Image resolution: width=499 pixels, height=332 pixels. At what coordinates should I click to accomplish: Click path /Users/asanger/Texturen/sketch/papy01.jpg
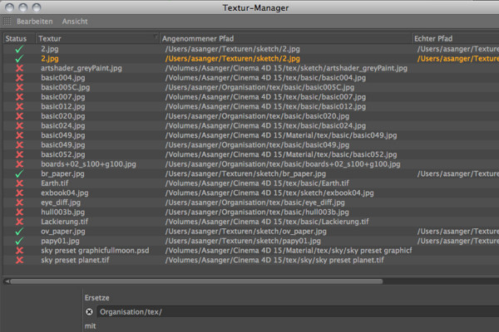[243, 241]
